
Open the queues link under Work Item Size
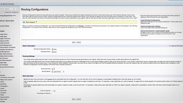pos(49,79)
